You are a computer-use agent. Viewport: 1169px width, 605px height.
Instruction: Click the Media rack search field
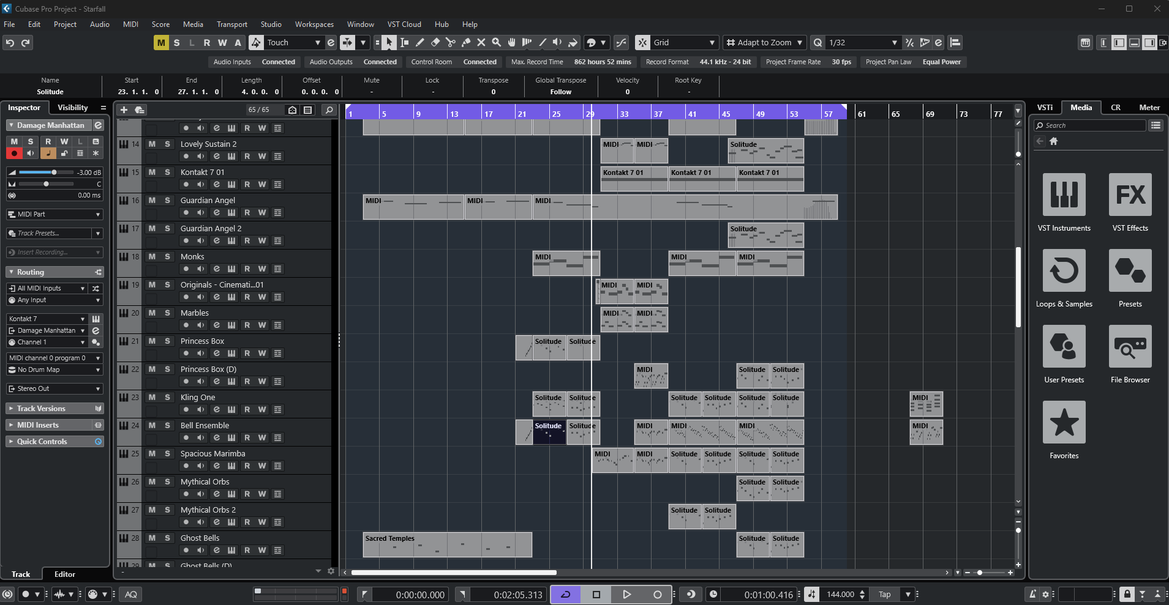point(1090,125)
